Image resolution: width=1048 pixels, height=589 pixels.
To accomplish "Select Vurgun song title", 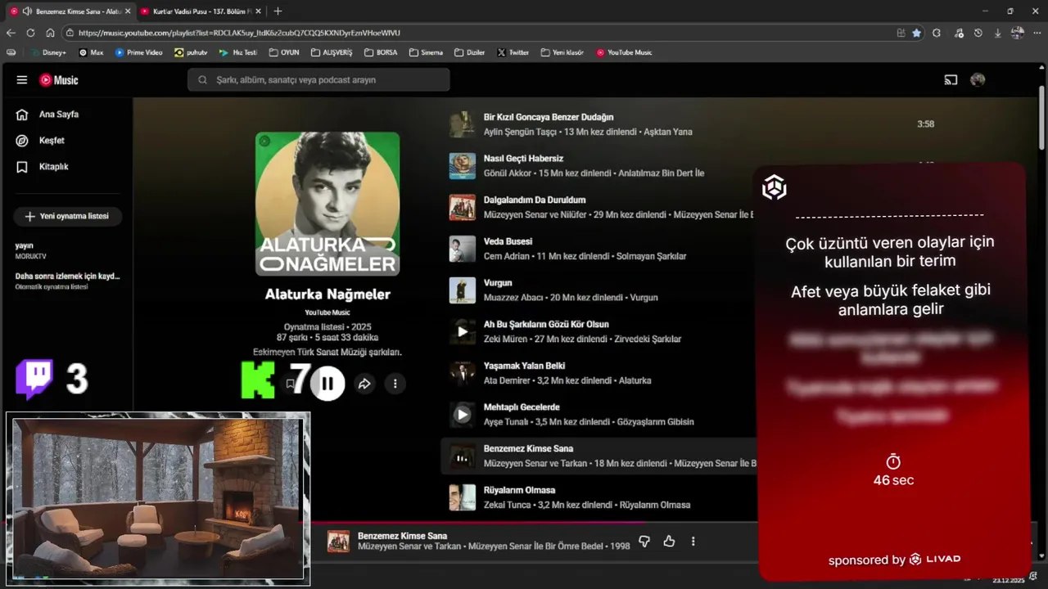I will (498, 283).
